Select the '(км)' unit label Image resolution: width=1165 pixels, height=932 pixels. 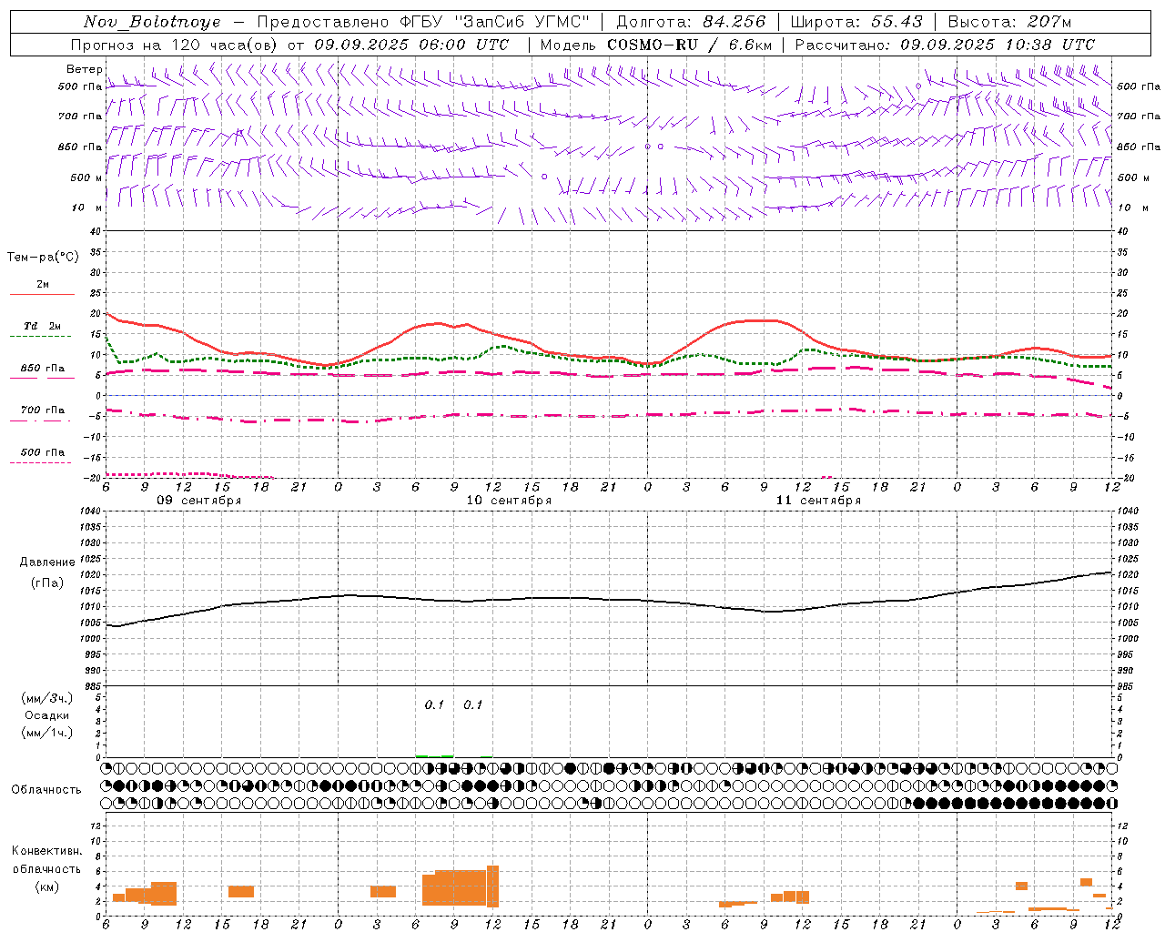46,886
